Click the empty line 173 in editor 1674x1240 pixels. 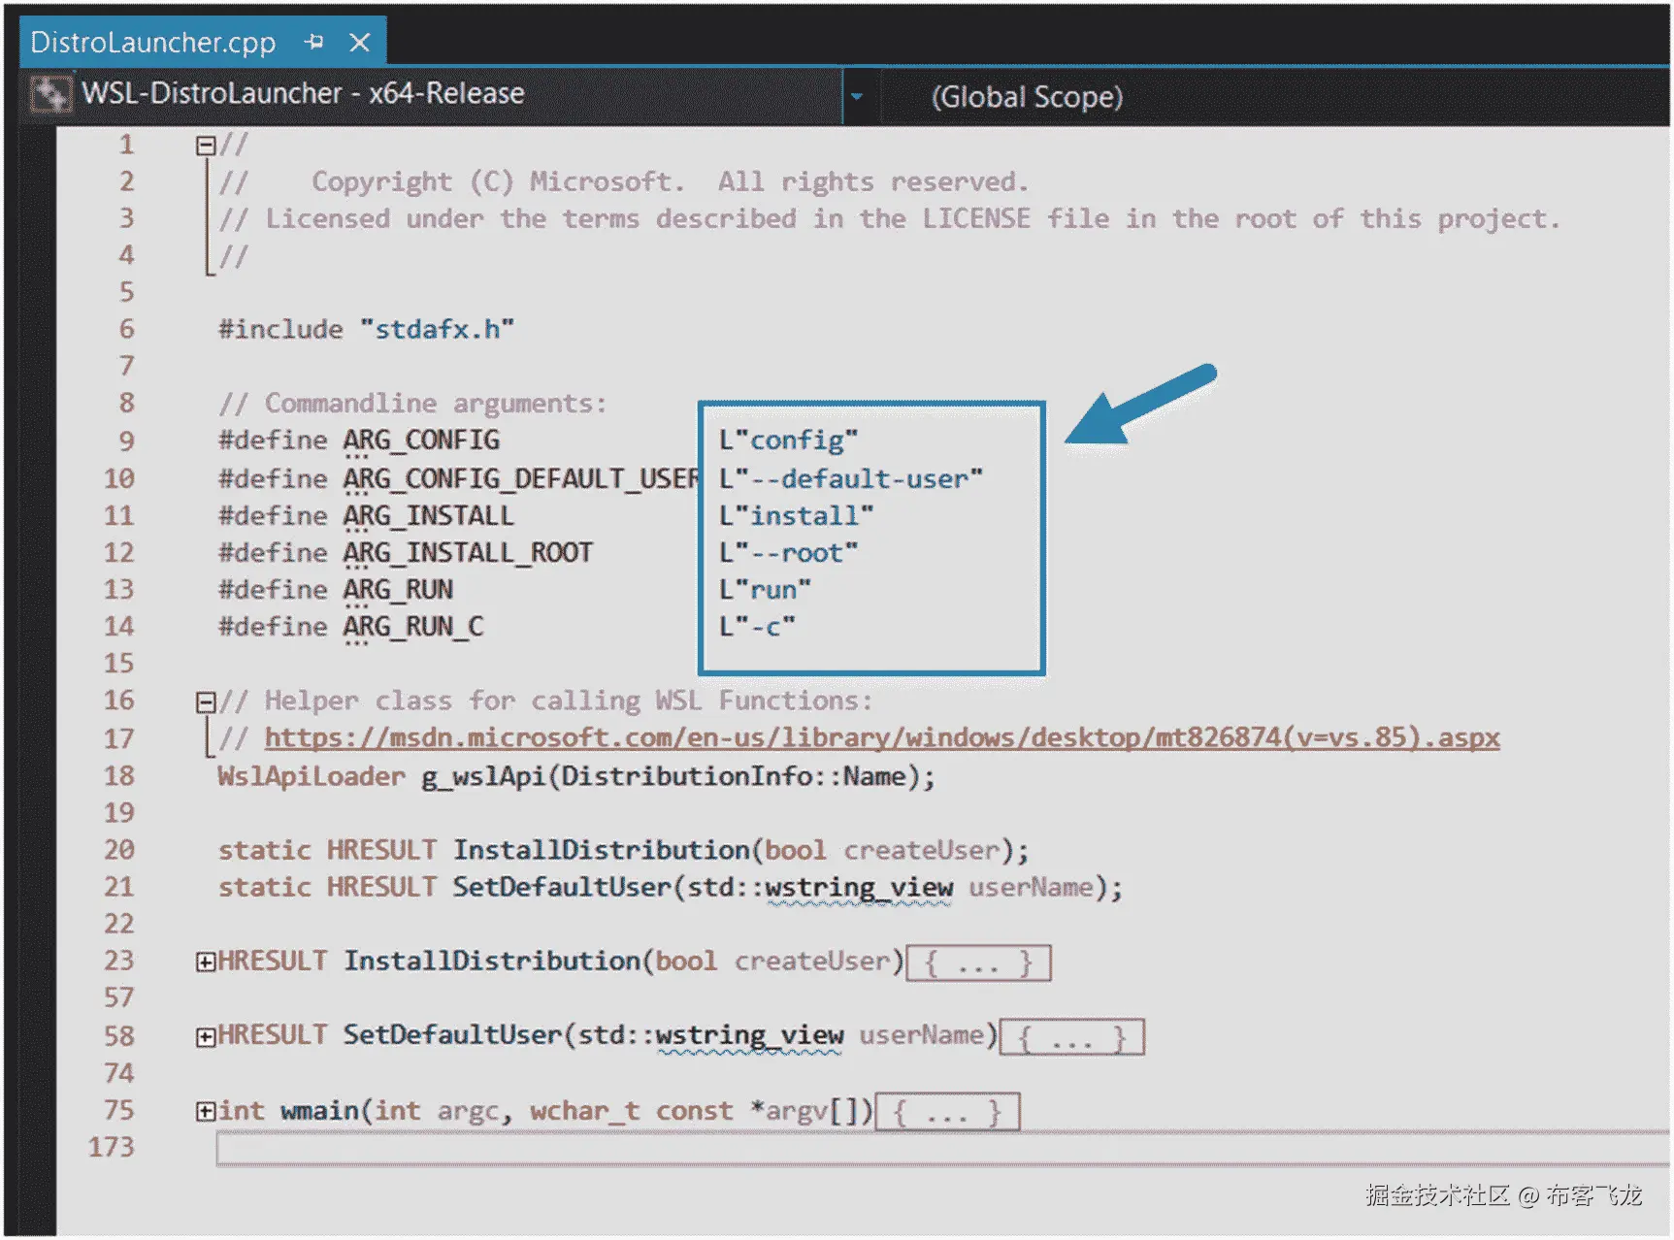pos(942,1149)
